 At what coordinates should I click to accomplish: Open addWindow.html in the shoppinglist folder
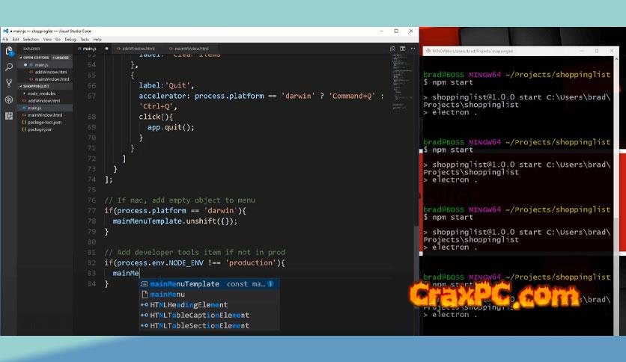click(x=43, y=101)
